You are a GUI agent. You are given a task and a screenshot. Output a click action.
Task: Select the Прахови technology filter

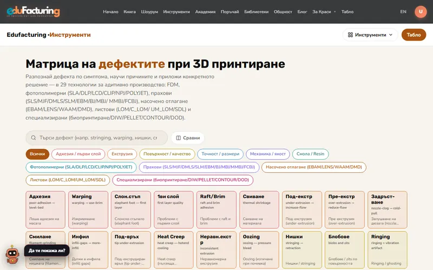point(199,167)
